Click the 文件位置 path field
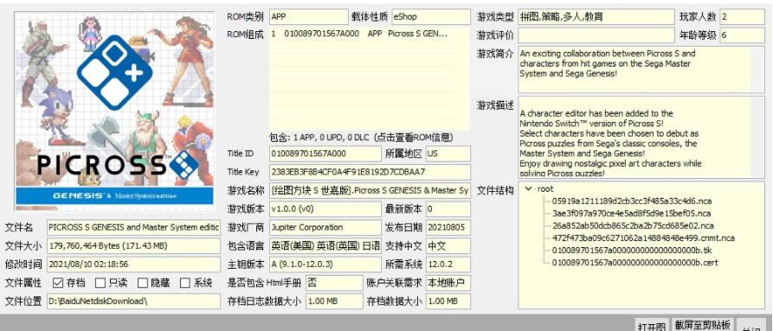Viewport: 773px width, 331px height. point(133,301)
